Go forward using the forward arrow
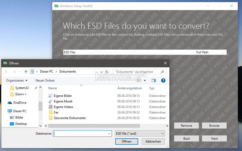242x151 pixels. [x=14, y=72]
